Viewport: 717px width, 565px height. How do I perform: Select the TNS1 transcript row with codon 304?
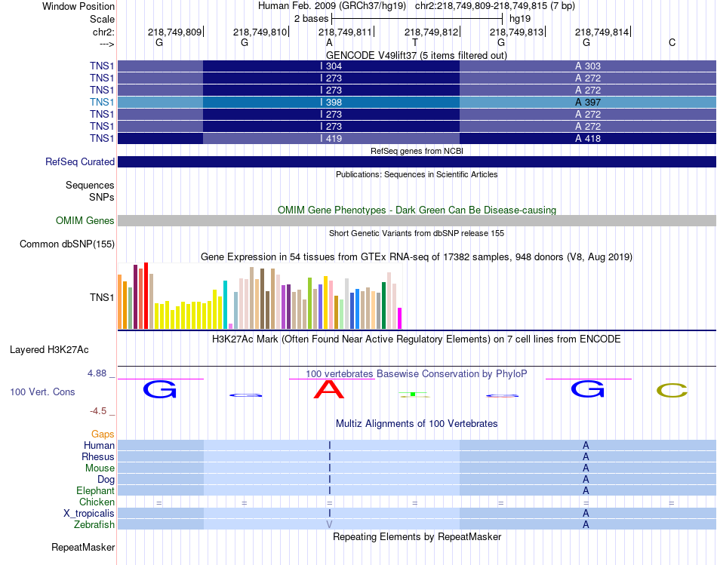point(417,66)
